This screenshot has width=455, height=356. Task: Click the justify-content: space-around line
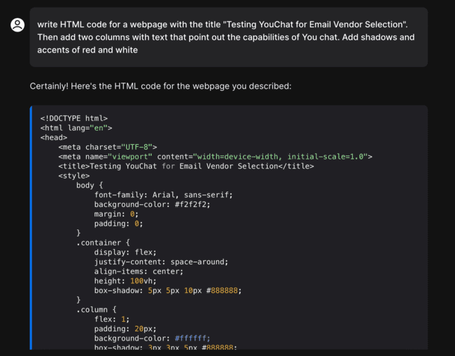pos(161,262)
